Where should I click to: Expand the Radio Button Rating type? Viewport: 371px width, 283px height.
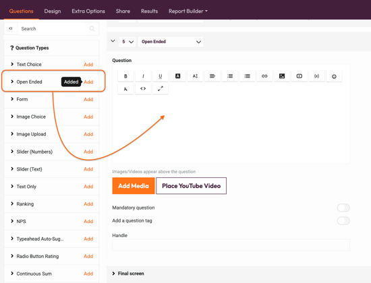click(12, 256)
